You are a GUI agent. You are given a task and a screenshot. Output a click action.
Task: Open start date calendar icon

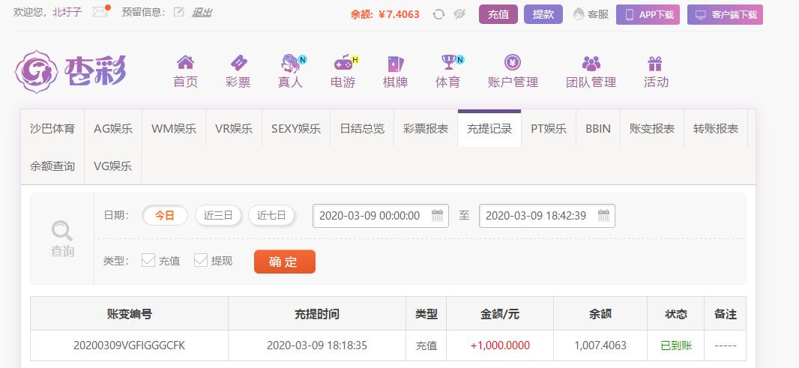[437, 215]
